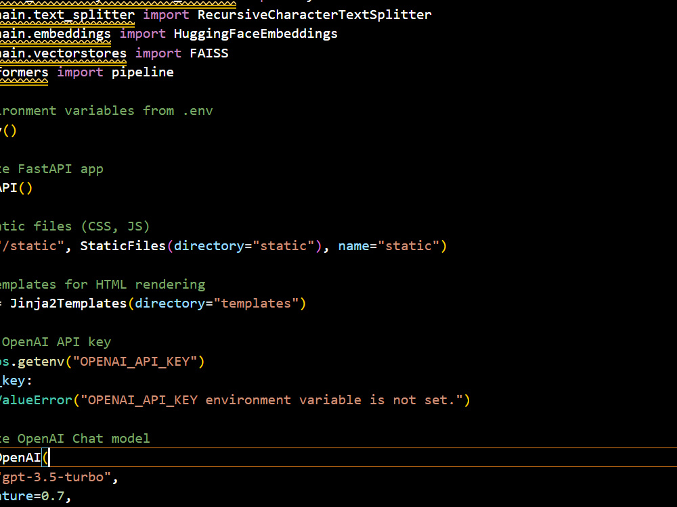677x507 pixels.
Task: Click OpenAI Chat model comment
Action: (83, 439)
